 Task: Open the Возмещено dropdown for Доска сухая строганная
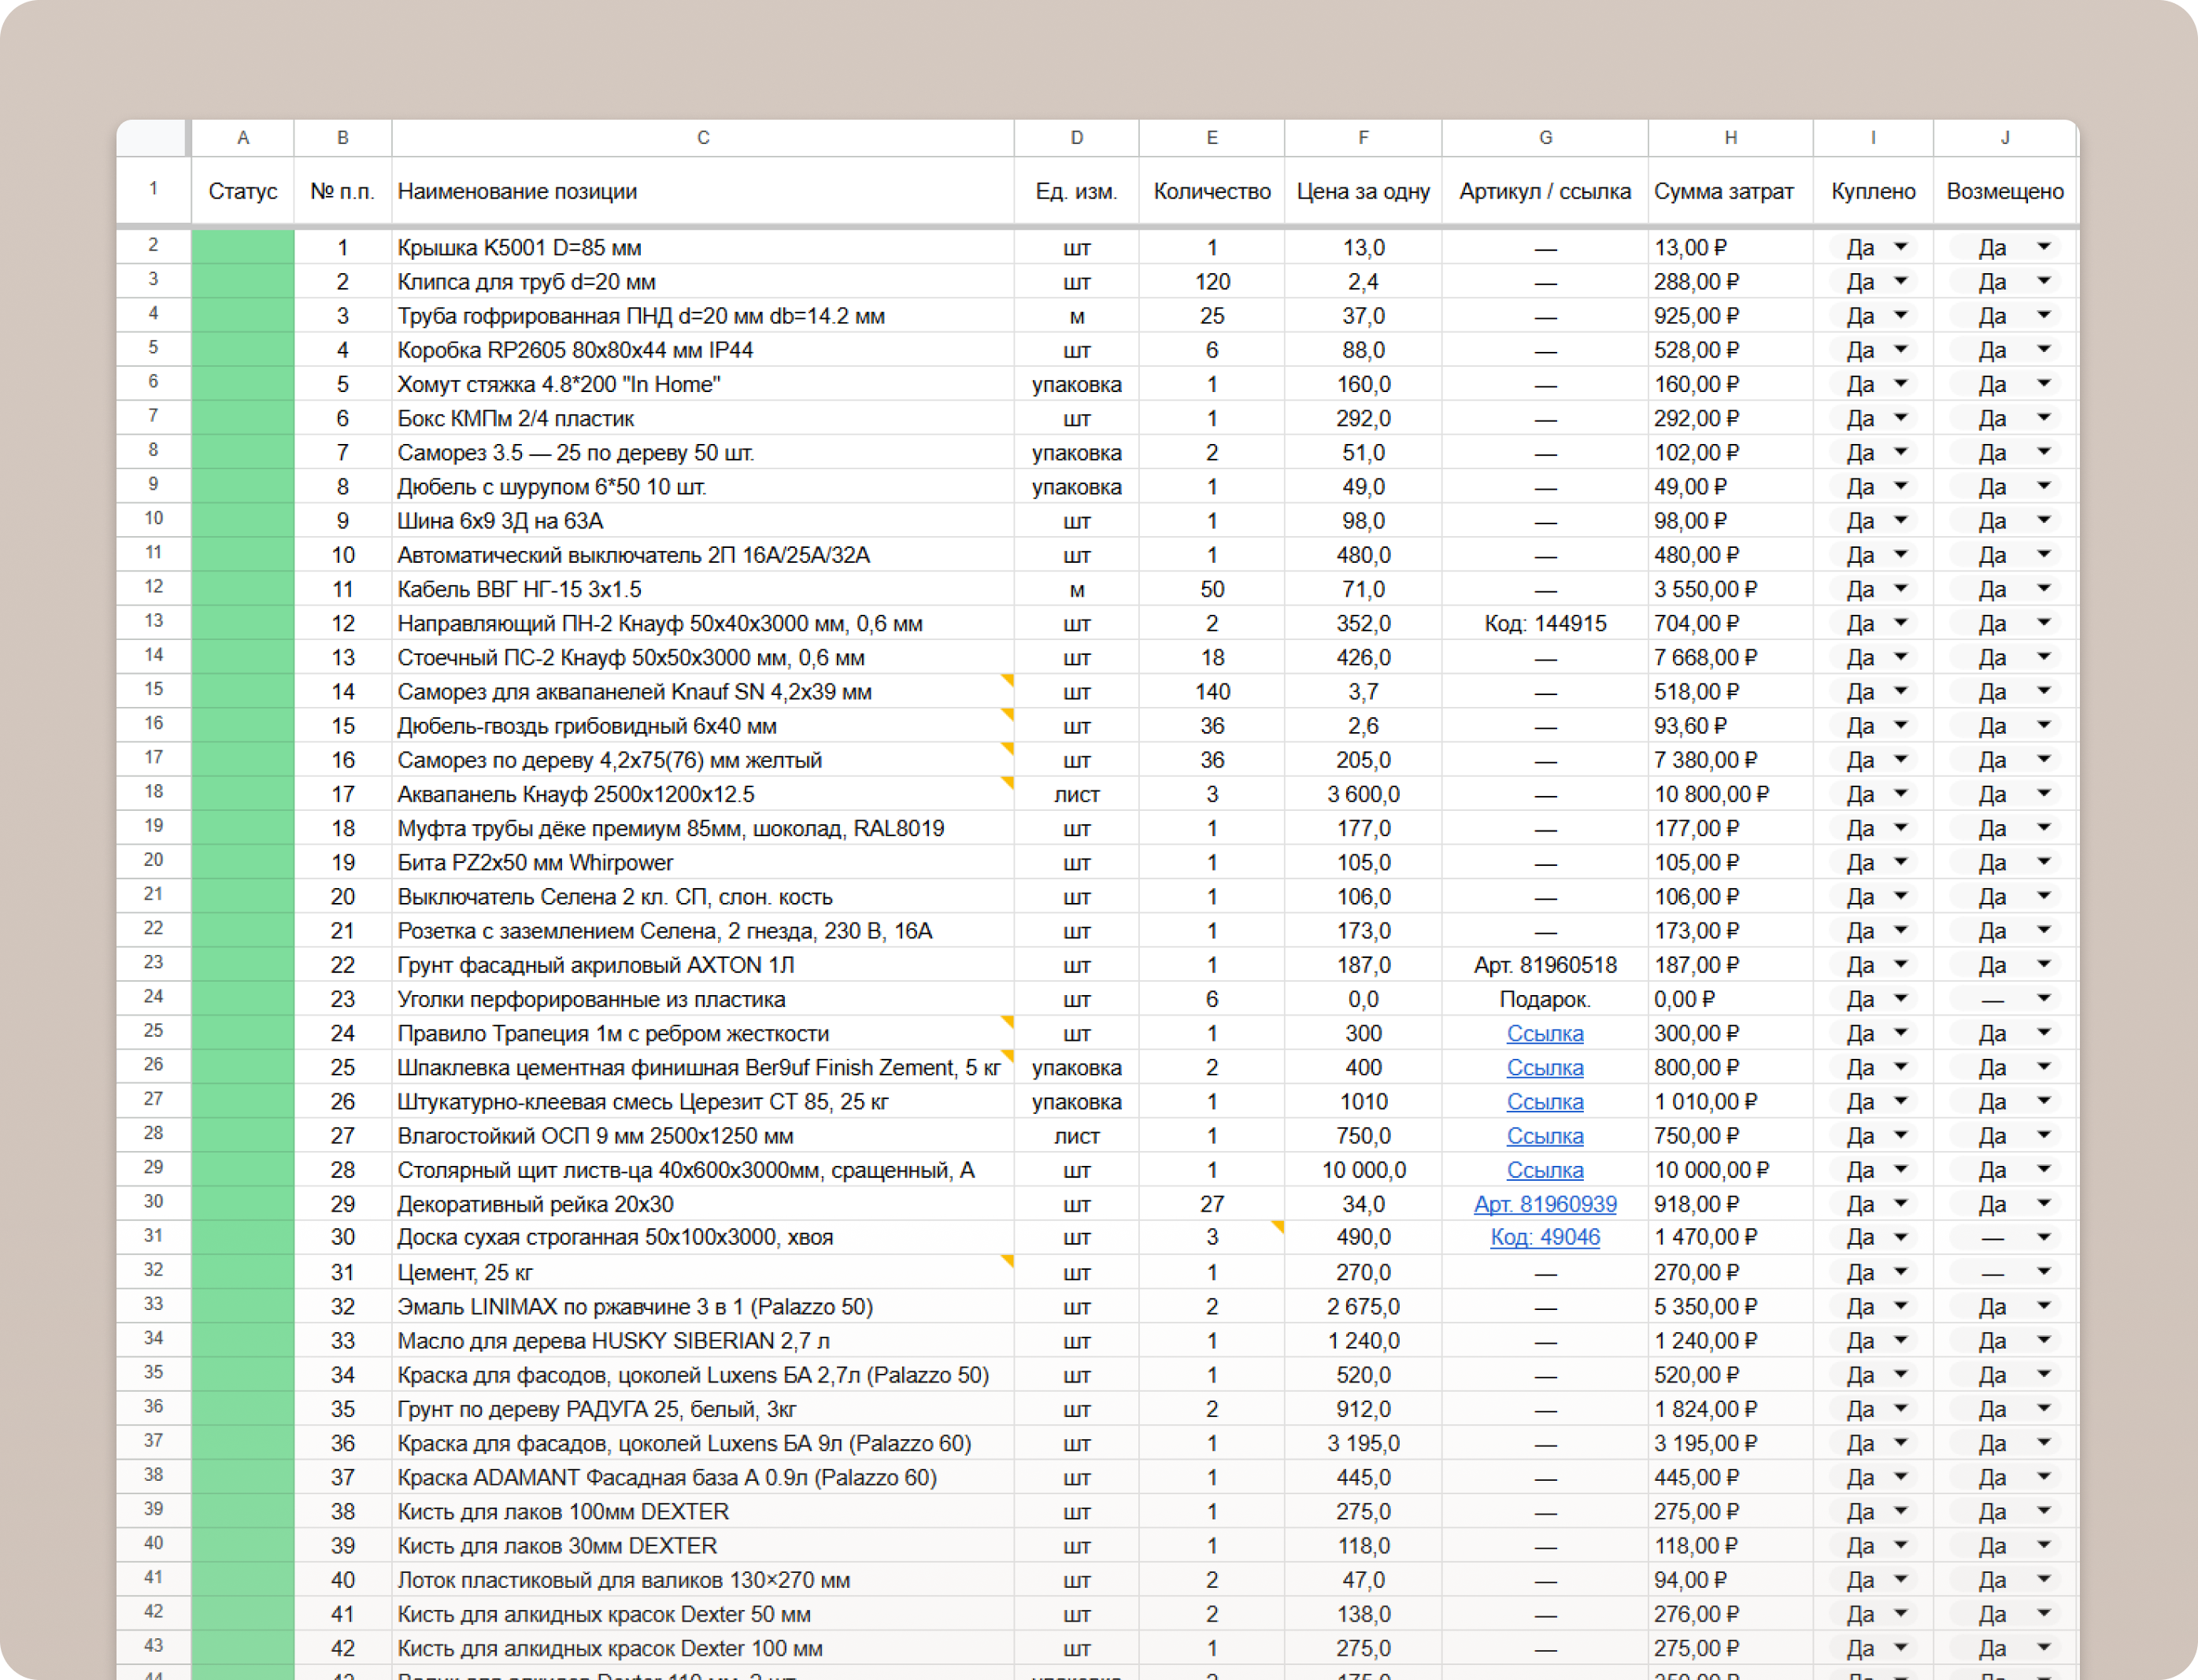pyautogui.click(x=2043, y=1237)
